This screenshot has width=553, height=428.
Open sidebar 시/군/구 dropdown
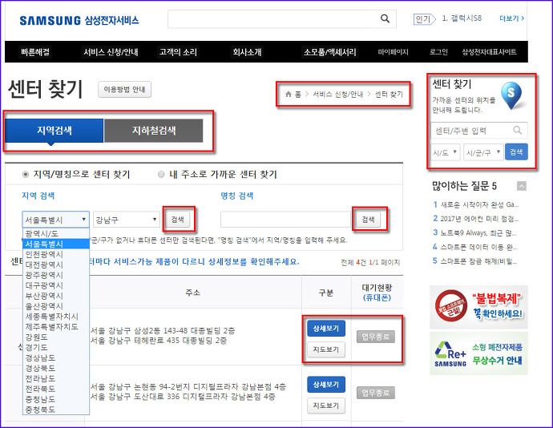point(483,152)
